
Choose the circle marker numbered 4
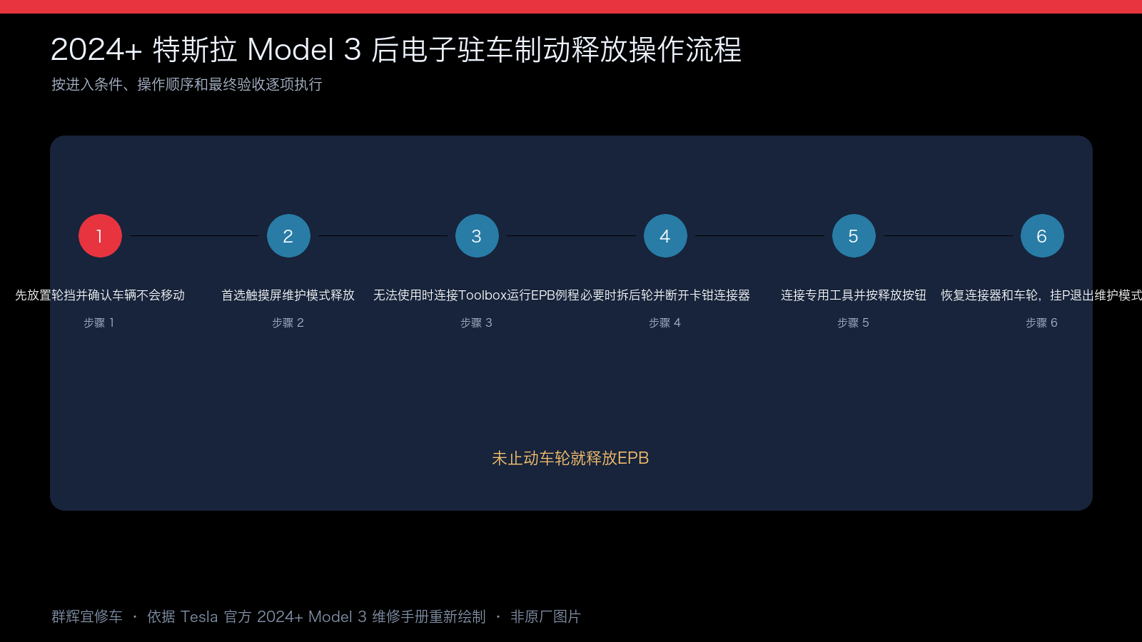pyautogui.click(x=665, y=236)
